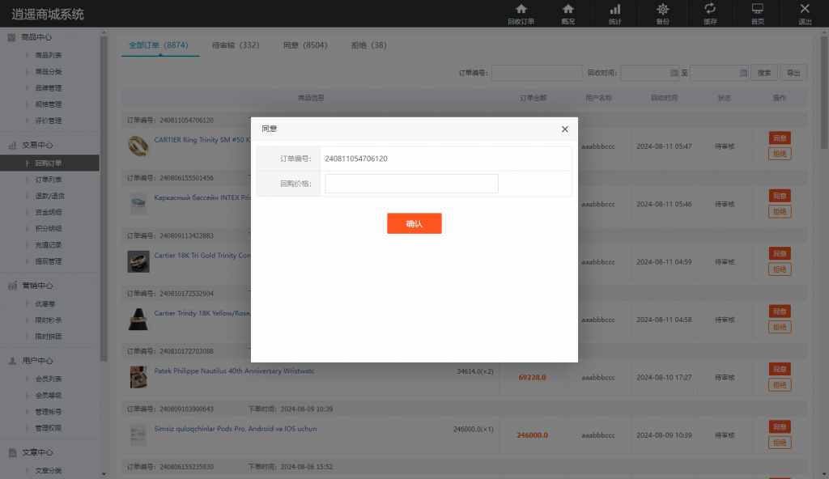The width and height of the screenshot is (829, 479).
Task: Switch to 拒绝 (38) tab
Action: [x=369, y=45]
